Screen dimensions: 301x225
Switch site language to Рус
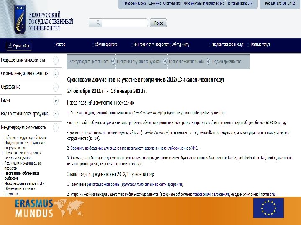(x=267, y=3)
